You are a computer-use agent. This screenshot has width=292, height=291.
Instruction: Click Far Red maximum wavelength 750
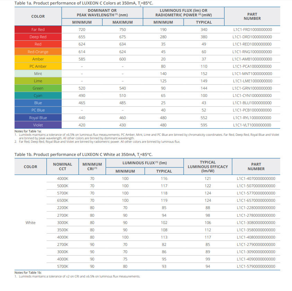click(x=123, y=30)
